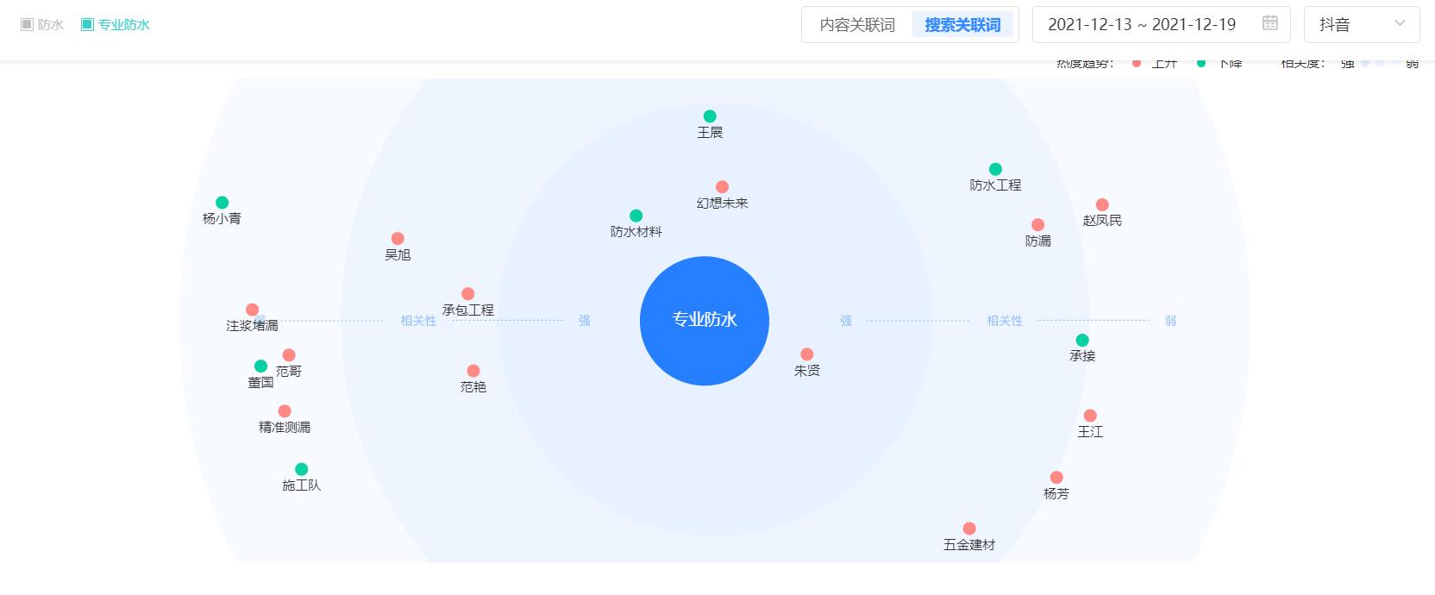
Task: Click the 承接 keyword label
Action: (1082, 356)
